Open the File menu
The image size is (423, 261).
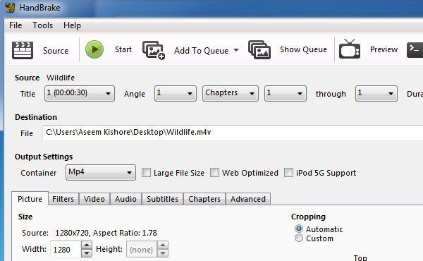[16, 25]
